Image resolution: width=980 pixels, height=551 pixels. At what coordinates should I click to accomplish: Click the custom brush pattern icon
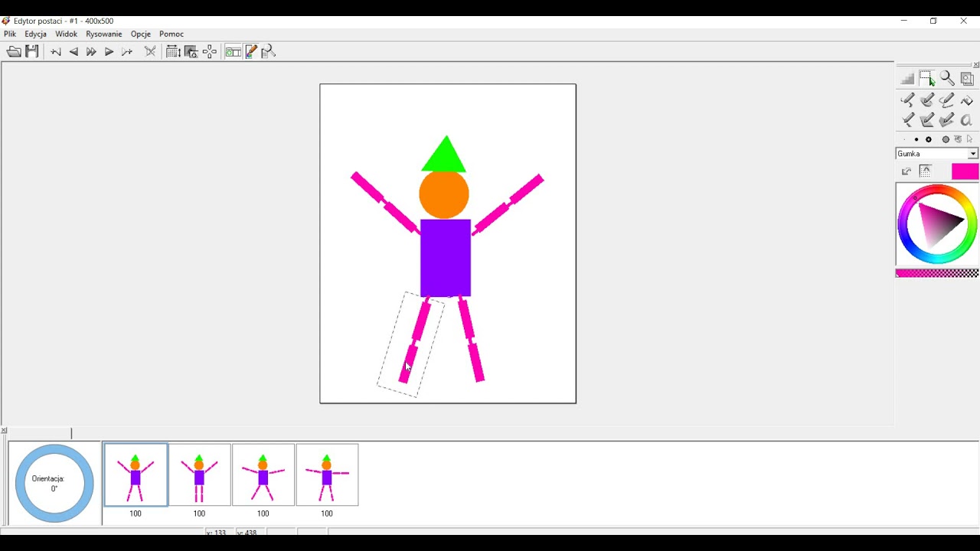point(958,140)
